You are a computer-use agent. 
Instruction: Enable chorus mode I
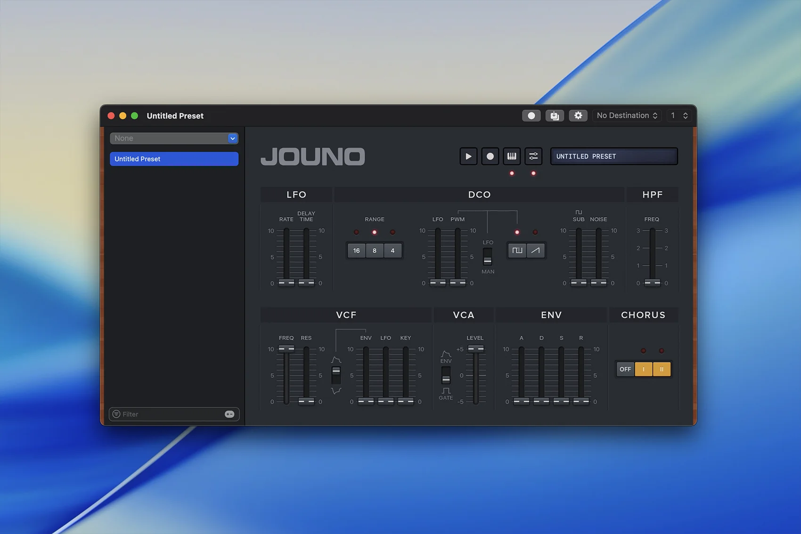644,369
